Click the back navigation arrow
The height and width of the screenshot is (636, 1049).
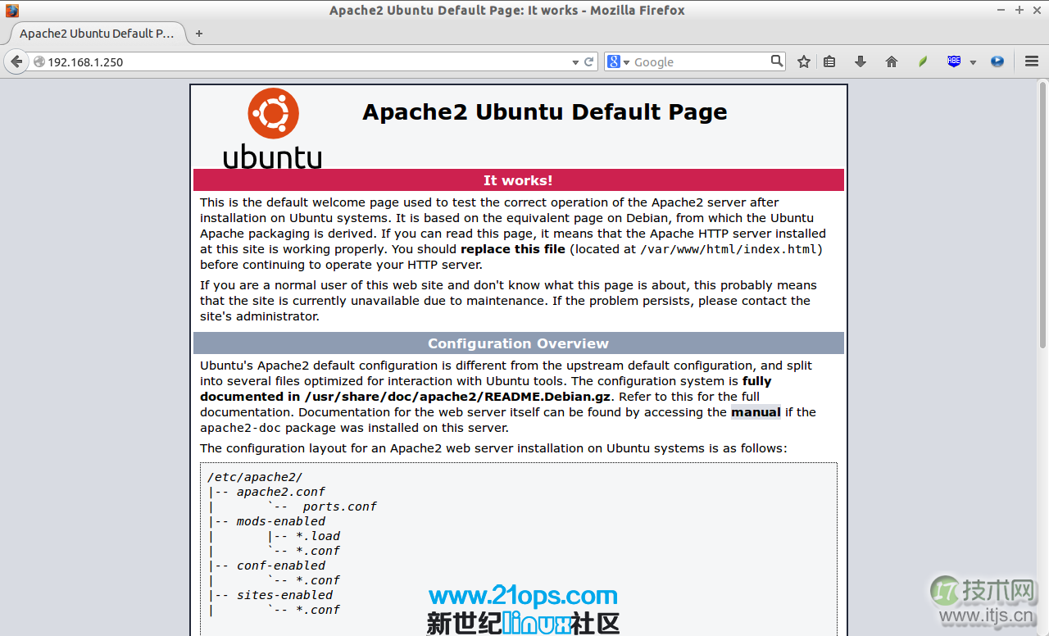pyautogui.click(x=16, y=61)
